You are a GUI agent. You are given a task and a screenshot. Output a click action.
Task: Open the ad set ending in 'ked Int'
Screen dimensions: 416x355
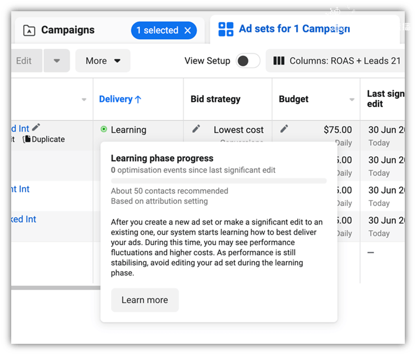tap(24, 219)
